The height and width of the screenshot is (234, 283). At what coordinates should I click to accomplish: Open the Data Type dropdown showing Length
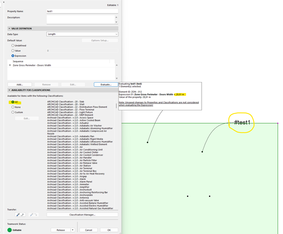82,34
